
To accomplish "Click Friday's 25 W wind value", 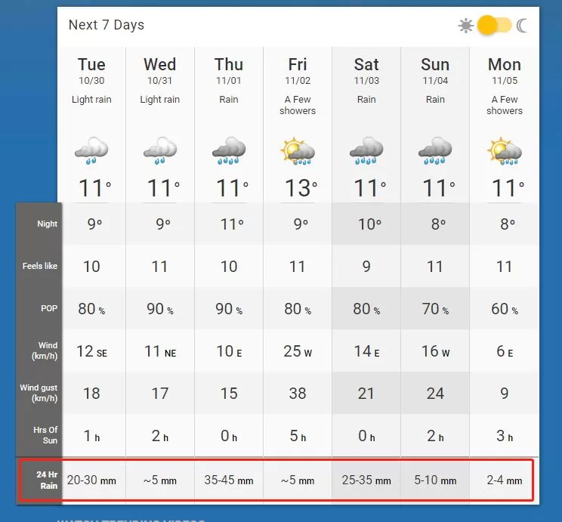I will coord(298,351).
